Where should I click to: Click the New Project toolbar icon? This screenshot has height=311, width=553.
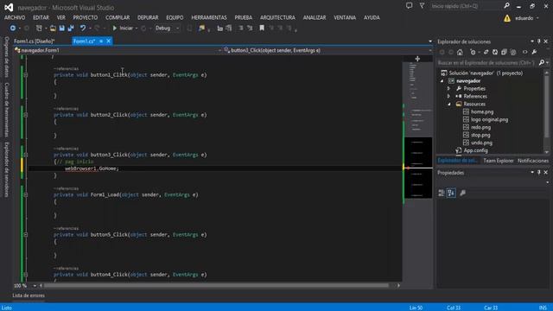(x=39, y=29)
